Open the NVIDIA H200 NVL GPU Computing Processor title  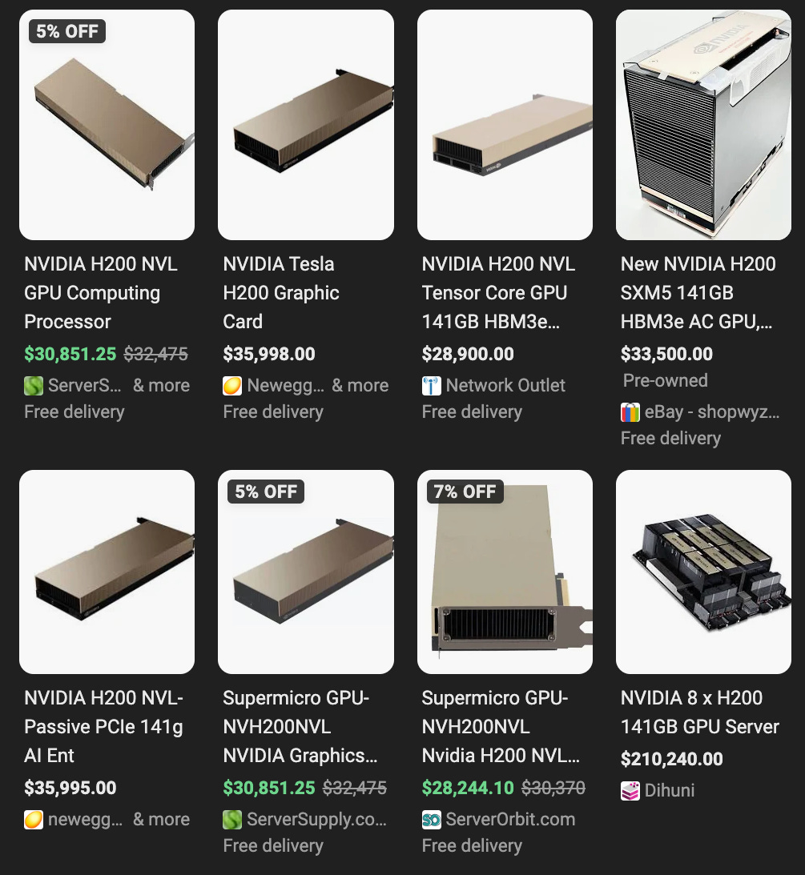tap(100, 293)
